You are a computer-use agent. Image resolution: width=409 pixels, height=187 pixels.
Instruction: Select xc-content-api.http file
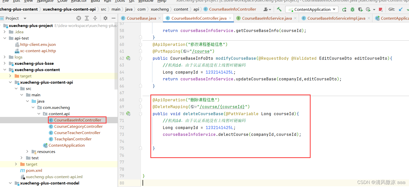click(x=38, y=51)
